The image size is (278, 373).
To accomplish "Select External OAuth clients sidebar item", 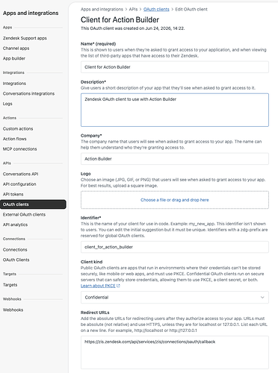I will pos(24,214).
